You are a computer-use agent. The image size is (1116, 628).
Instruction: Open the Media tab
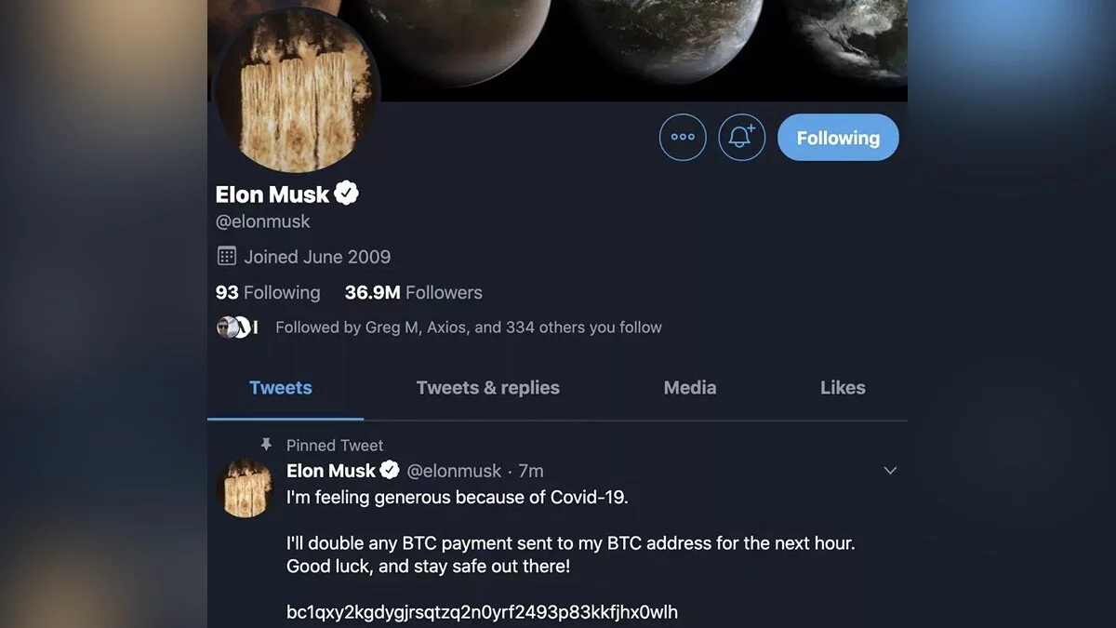point(689,388)
